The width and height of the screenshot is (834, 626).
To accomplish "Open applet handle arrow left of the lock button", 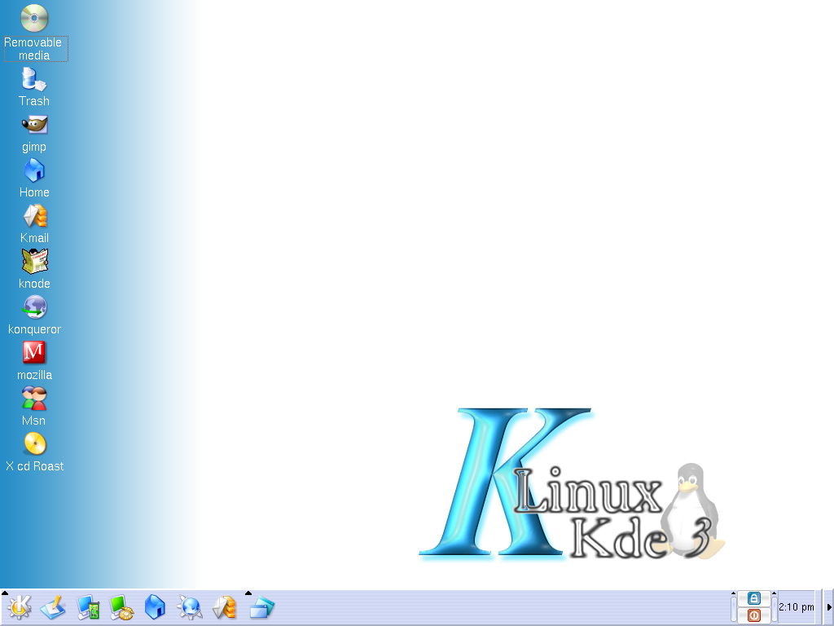I will pyautogui.click(x=733, y=593).
